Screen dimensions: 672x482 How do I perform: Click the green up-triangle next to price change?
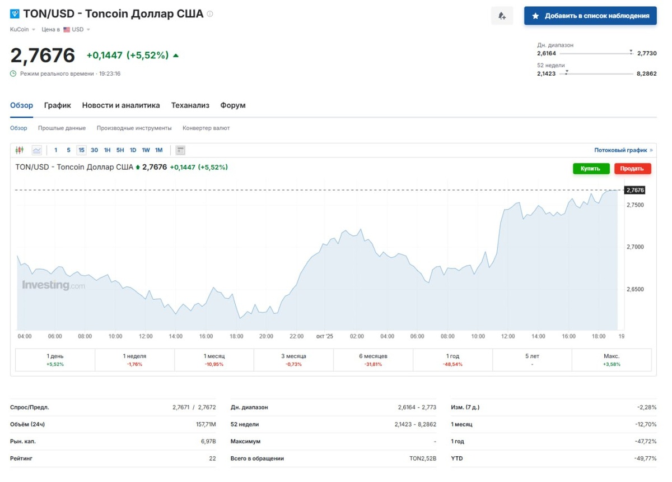tap(176, 55)
